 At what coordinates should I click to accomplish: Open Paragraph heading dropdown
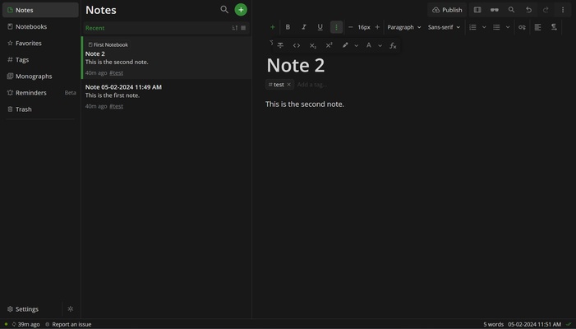pos(404,27)
